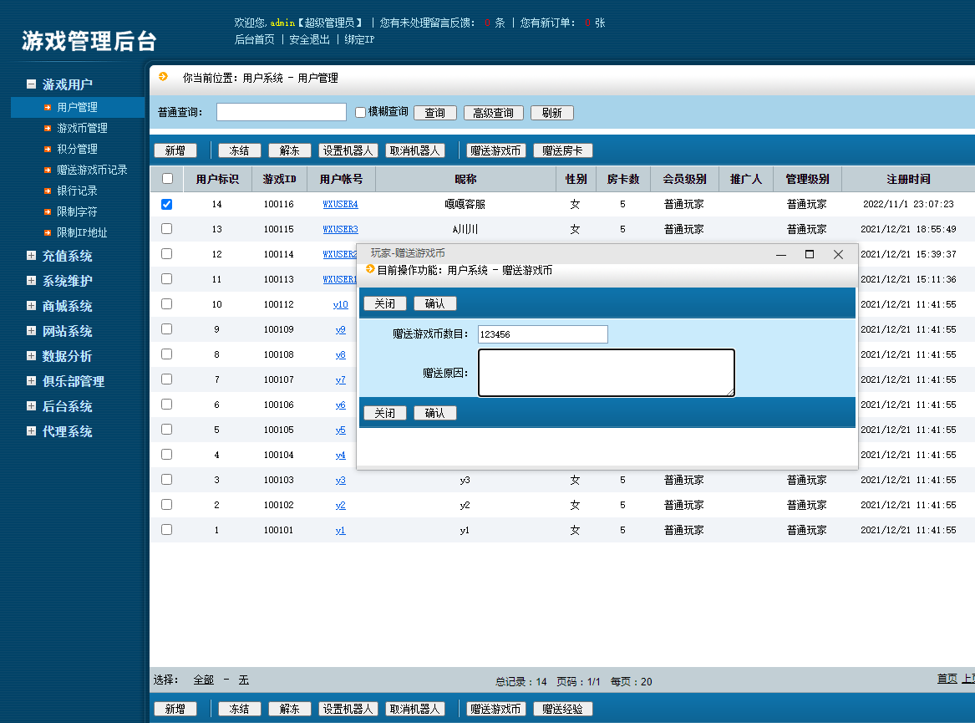This screenshot has width=975, height=723.
Task: Uncheck the checkbox for user 100116
Action: point(167,204)
